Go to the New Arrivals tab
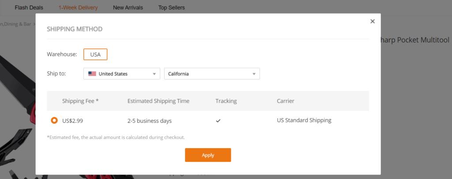Screen dimensions: 452x179 coord(124,7)
